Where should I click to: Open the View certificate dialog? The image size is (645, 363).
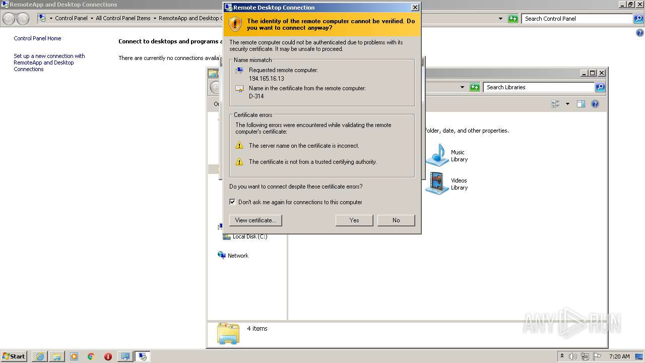255,220
